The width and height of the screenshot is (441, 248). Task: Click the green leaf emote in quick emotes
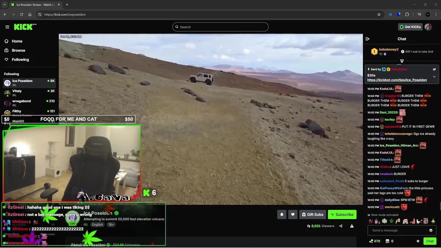tap(391, 221)
